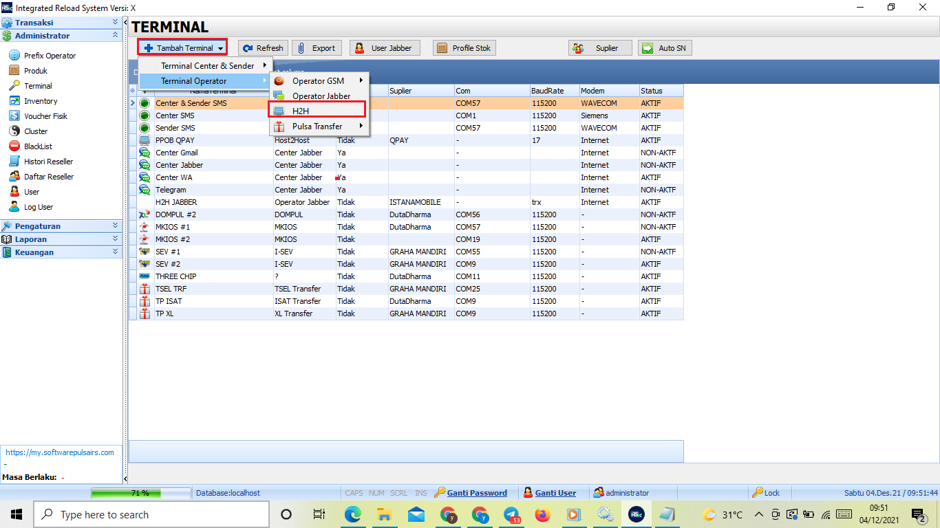This screenshot has height=528, width=940.
Task: Open the Tambah Terminal dropdown
Action: [x=183, y=48]
